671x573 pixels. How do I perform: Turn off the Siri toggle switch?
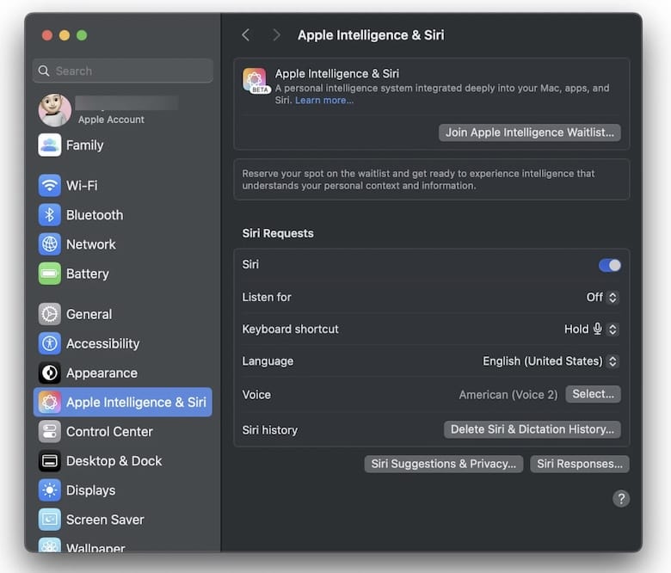click(610, 265)
